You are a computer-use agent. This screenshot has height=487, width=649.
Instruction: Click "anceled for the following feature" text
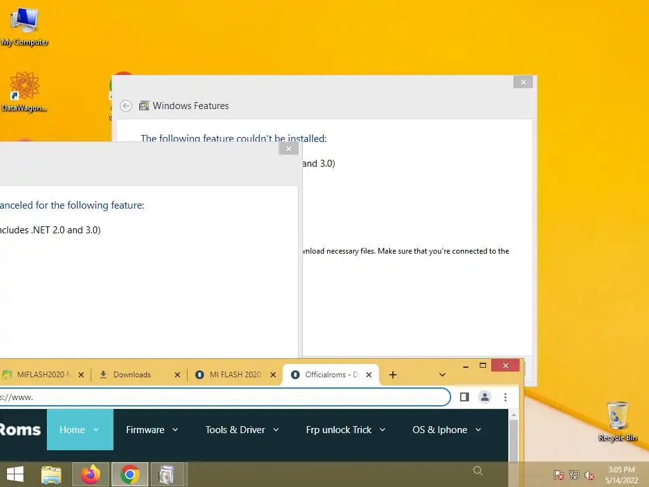[x=72, y=205]
